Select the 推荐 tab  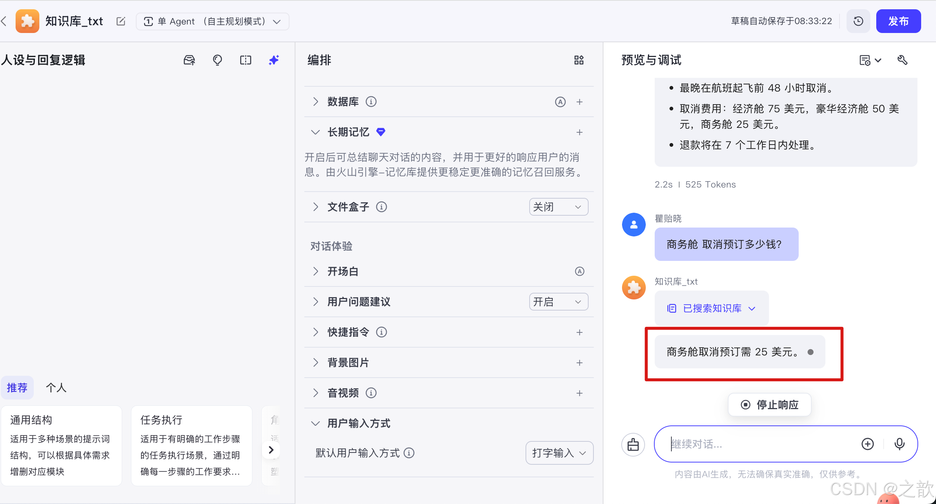17,388
